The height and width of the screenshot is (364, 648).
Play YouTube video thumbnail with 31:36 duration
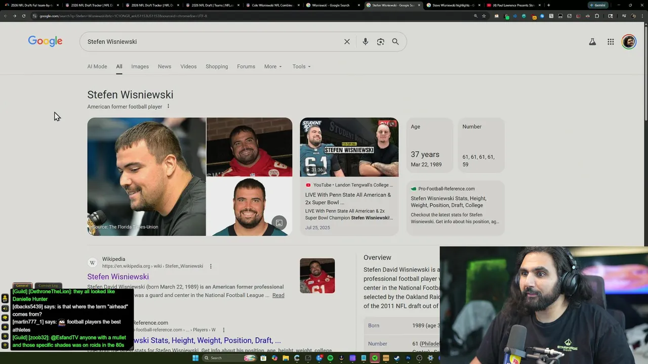(x=349, y=147)
